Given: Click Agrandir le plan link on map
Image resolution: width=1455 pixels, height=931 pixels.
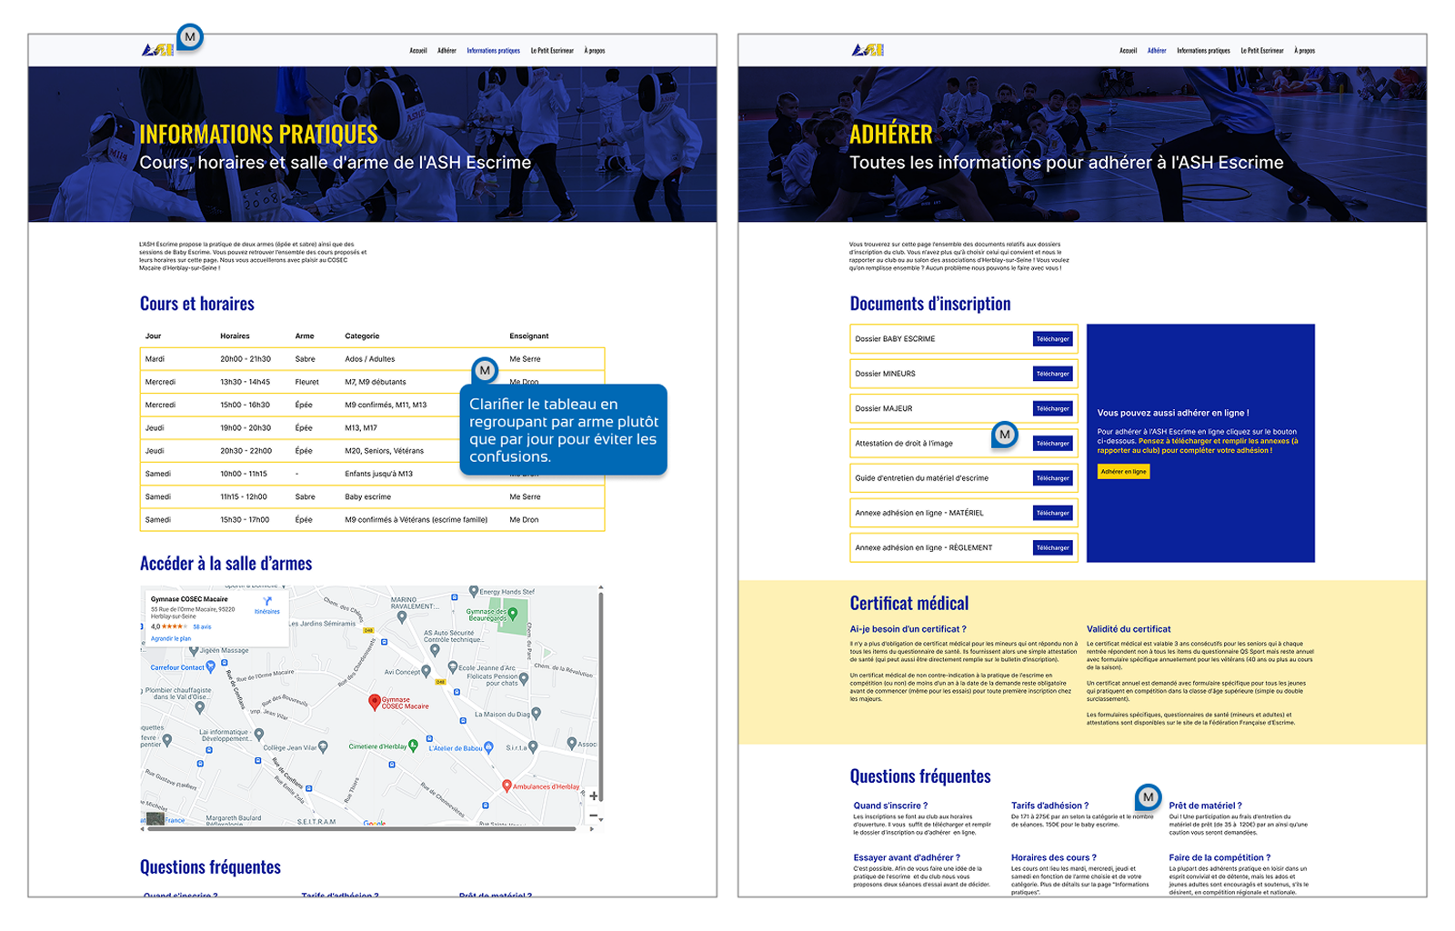Looking at the screenshot, I should pyautogui.click(x=171, y=638).
